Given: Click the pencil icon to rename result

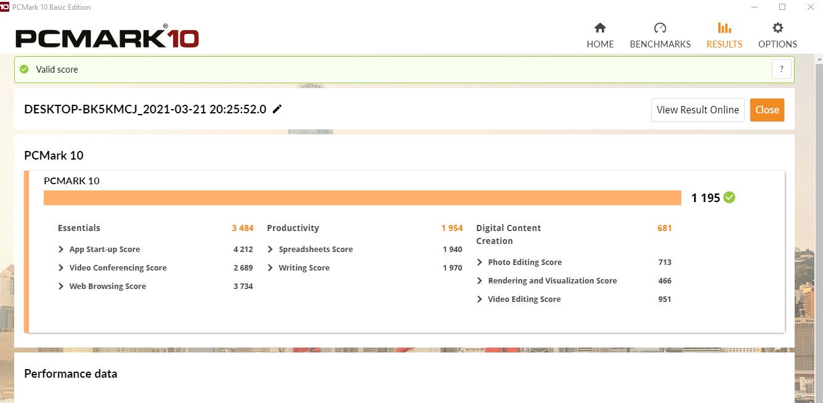Looking at the screenshot, I should pyautogui.click(x=277, y=109).
